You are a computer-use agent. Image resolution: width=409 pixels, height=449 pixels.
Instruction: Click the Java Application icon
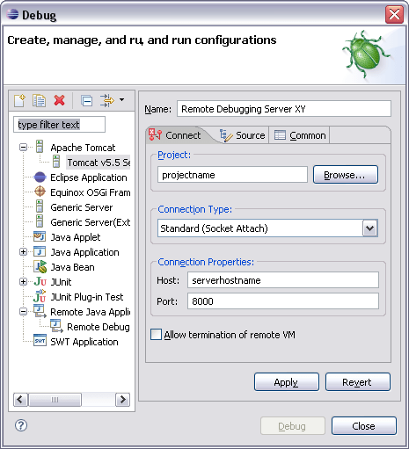(x=40, y=251)
